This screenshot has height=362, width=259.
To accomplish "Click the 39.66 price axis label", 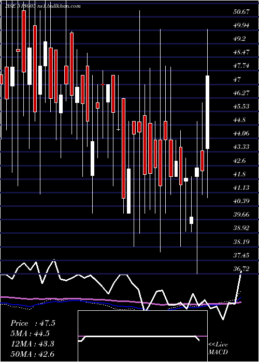I will tap(241, 215).
